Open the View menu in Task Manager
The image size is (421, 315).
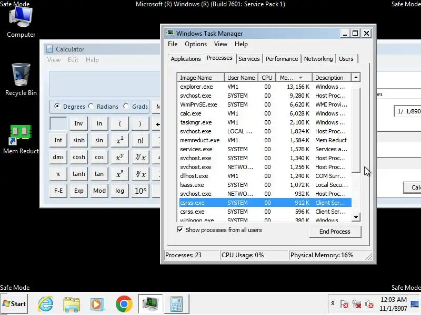coord(220,44)
